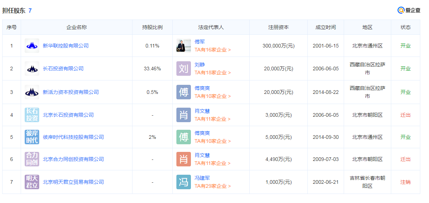429x203 pixels.
Task: Click the 2014-09-30 establishment date
Action: point(326,137)
